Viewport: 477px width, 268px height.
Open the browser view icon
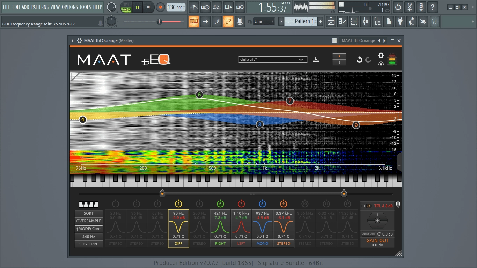(377, 21)
